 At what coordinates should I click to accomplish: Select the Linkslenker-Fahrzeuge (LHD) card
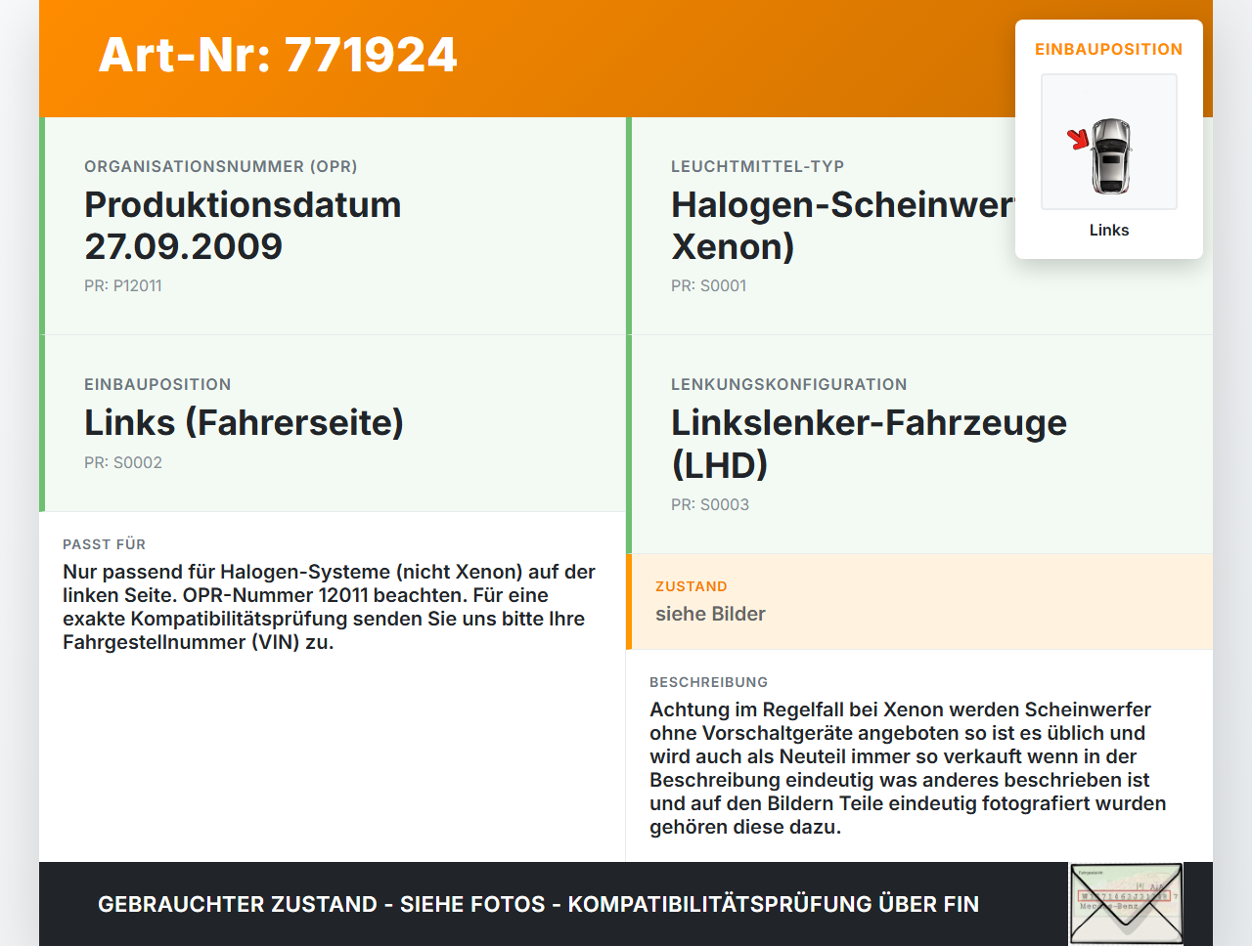[919, 445]
